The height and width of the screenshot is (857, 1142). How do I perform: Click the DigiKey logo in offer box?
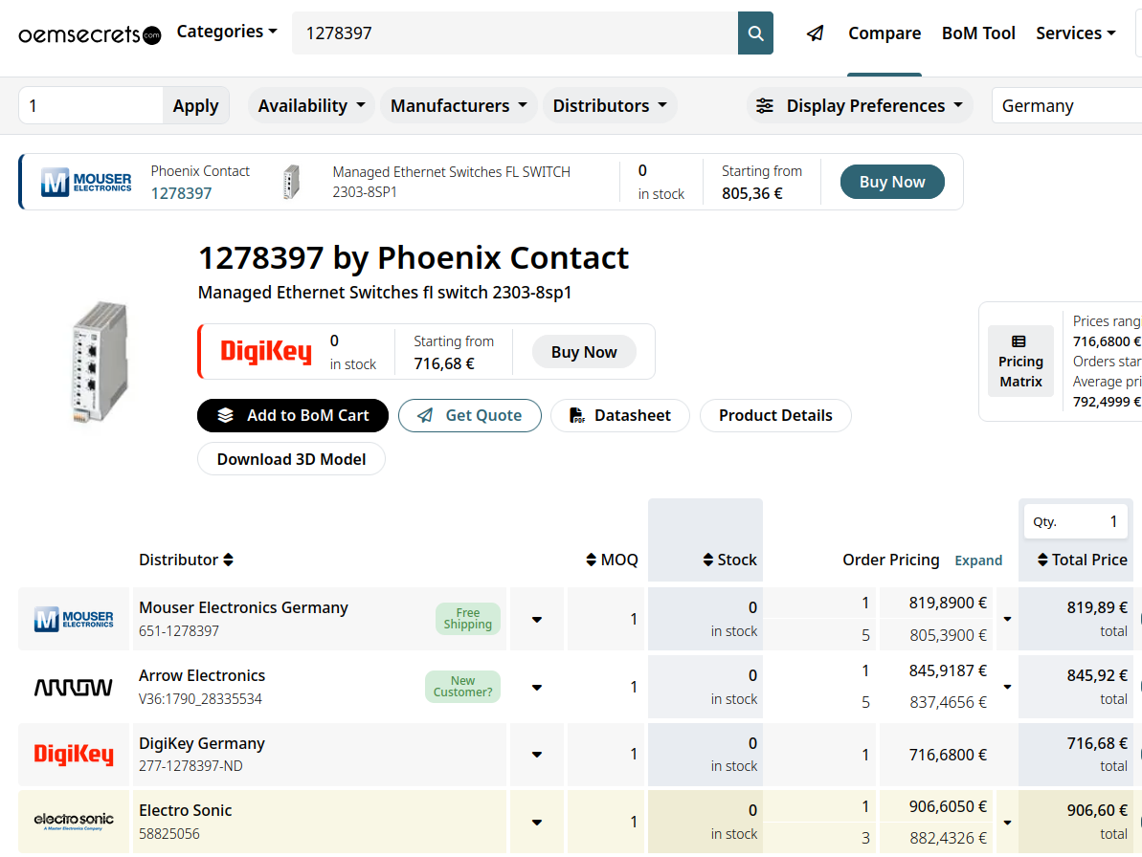[x=266, y=352]
